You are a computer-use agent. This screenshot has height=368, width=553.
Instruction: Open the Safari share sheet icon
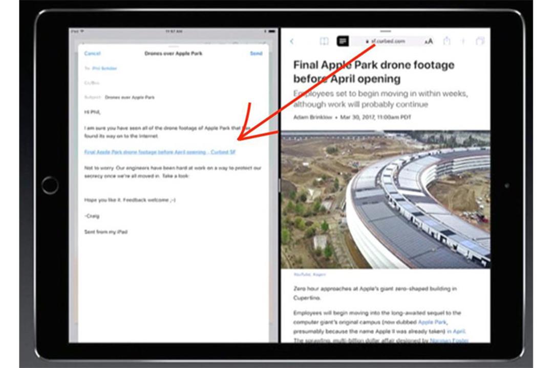[x=447, y=41]
